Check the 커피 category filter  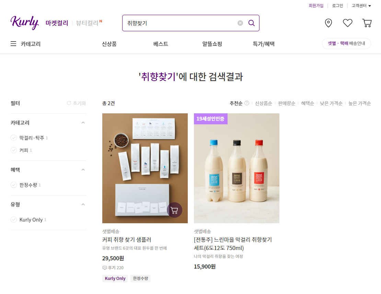tap(13, 150)
